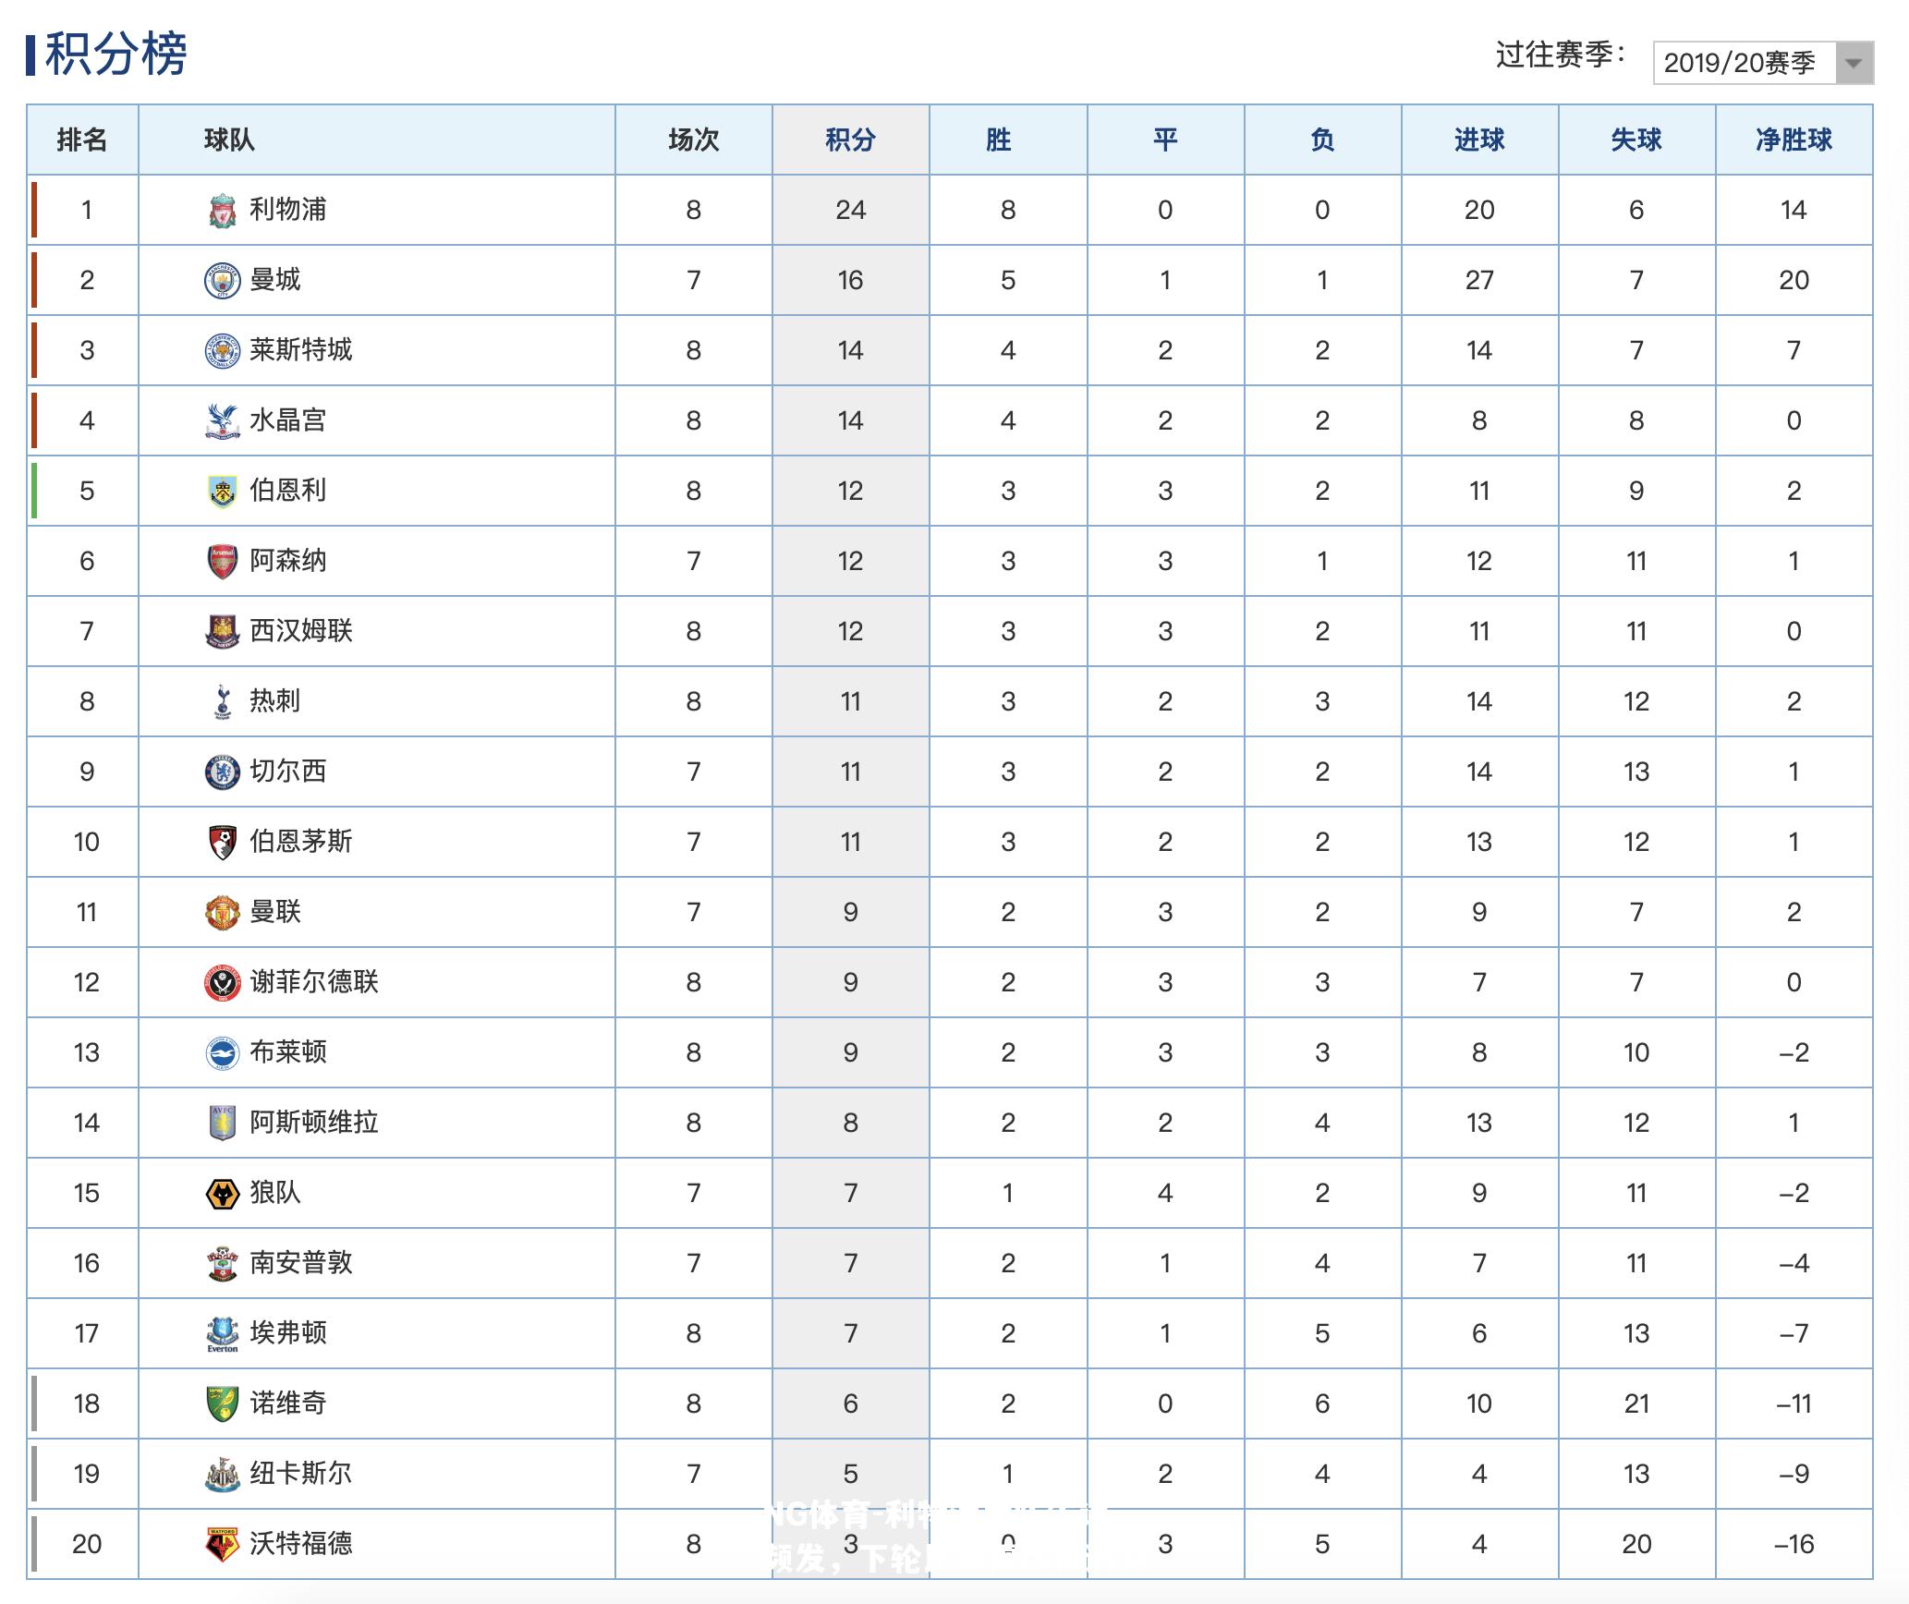This screenshot has height=1604, width=1909.
Task: Select the Wolves (狼队) logo
Action: (222, 1194)
